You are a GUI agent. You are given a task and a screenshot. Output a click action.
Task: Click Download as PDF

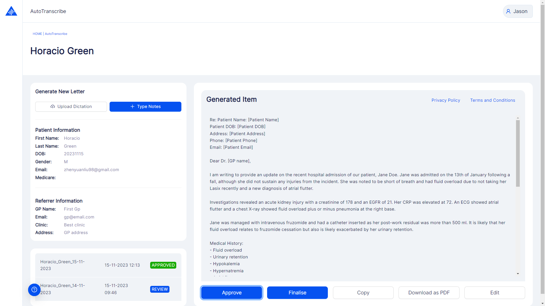pyautogui.click(x=429, y=293)
